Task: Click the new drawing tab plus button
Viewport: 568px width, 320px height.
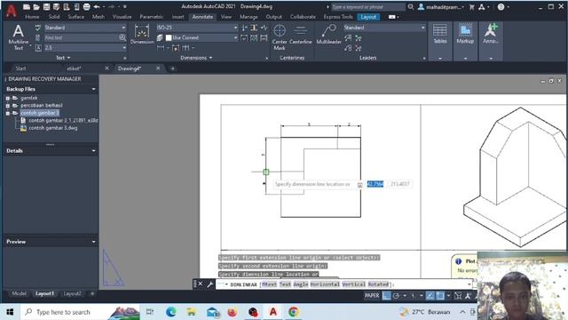Action: [x=172, y=68]
